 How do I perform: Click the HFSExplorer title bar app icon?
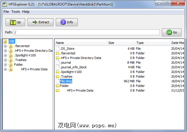click(x=5, y=4)
